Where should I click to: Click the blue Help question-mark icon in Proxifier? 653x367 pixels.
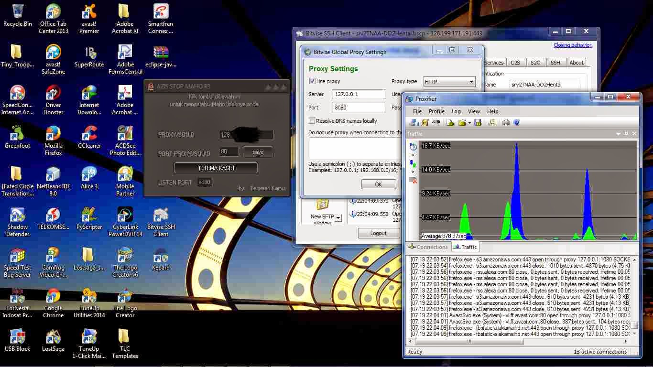pos(517,123)
